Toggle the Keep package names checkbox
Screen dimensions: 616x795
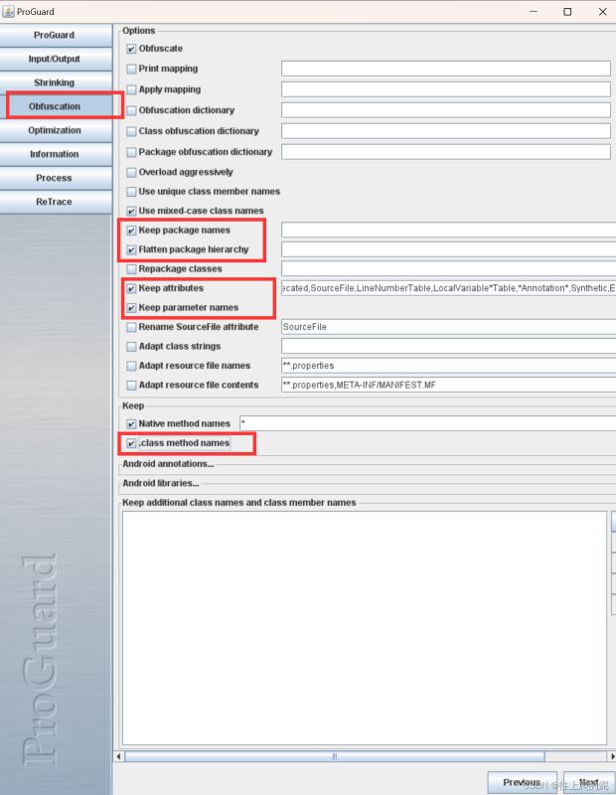[x=131, y=231]
